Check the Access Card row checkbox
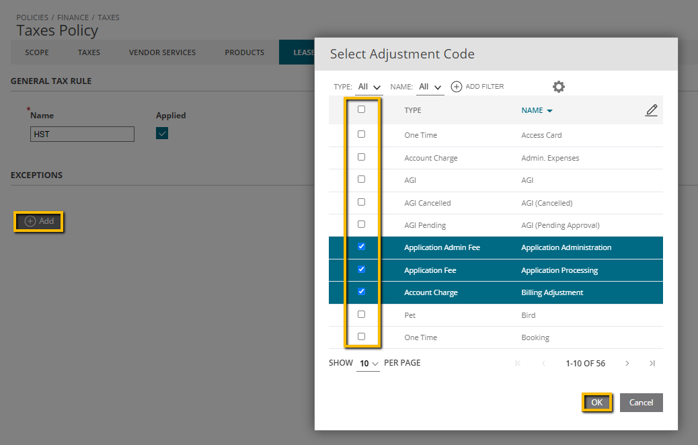The image size is (698, 445). 362,134
